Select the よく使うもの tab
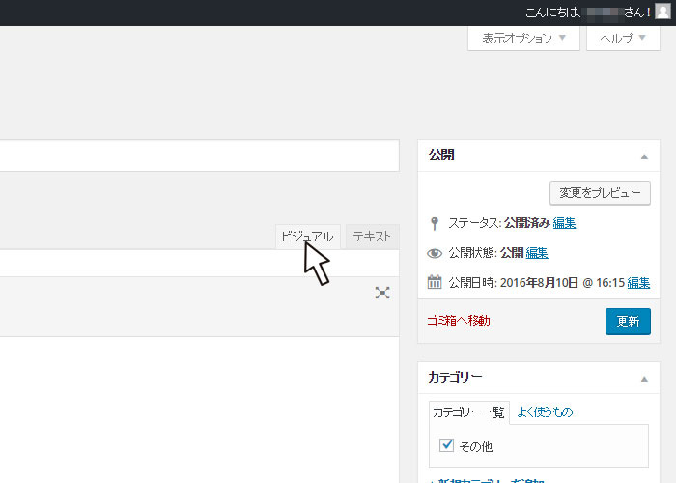The width and height of the screenshot is (676, 483). [x=545, y=412]
